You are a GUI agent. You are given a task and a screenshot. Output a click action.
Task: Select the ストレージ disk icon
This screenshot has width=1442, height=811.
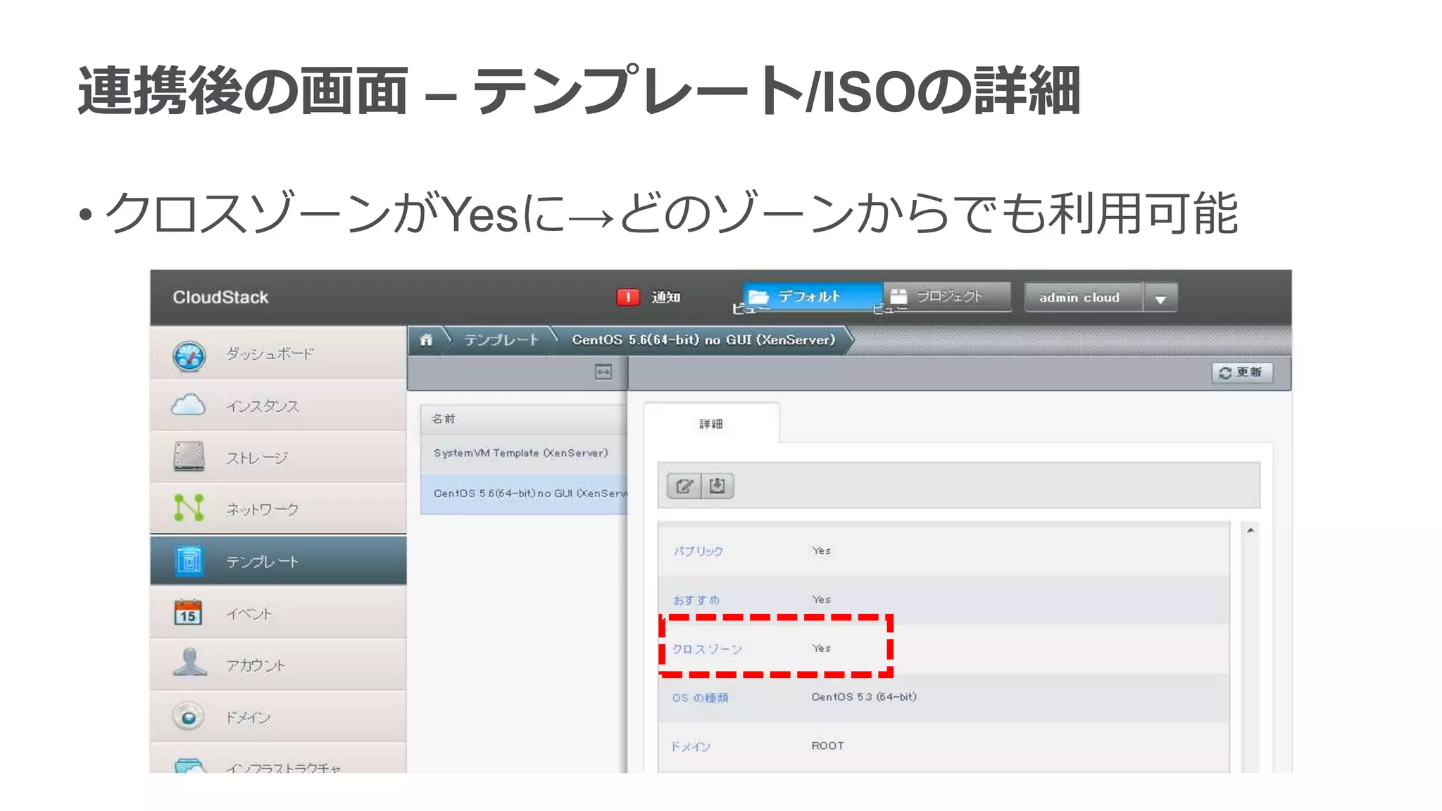tap(189, 456)
